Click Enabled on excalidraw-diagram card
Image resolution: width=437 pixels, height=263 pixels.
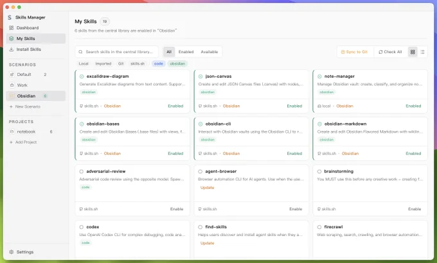click(x=175, y=106)
